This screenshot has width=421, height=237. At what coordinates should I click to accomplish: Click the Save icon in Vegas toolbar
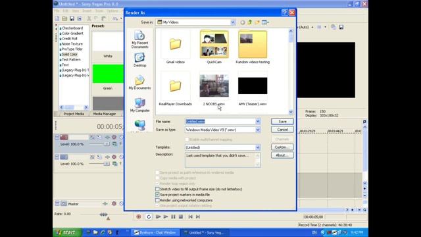[x=72, y=18]
